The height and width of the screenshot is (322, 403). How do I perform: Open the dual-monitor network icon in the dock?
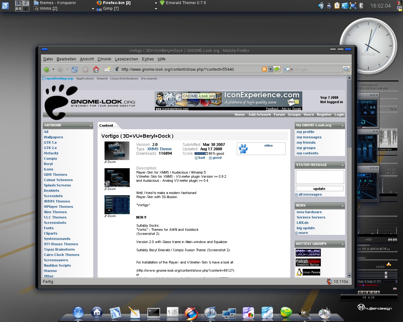click(229, 313)
